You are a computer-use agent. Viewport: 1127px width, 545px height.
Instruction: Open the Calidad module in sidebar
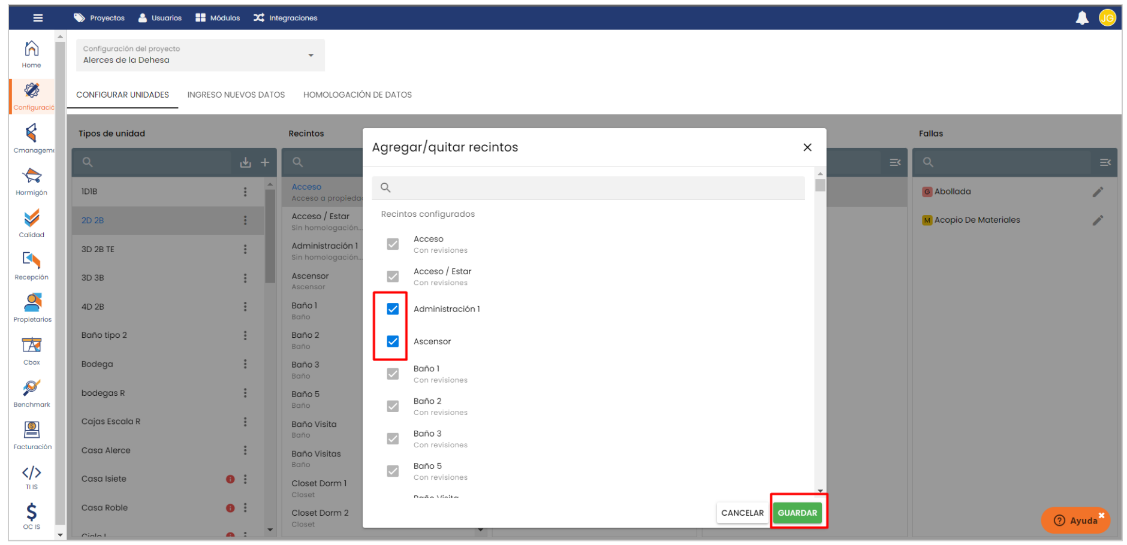32,223
